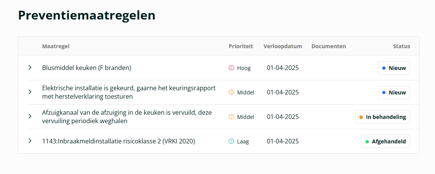Screen dimensions: 435x174
Task: Expand the Inbraakmeldinstallatie row chevron
Action: [x=30, y=141]
